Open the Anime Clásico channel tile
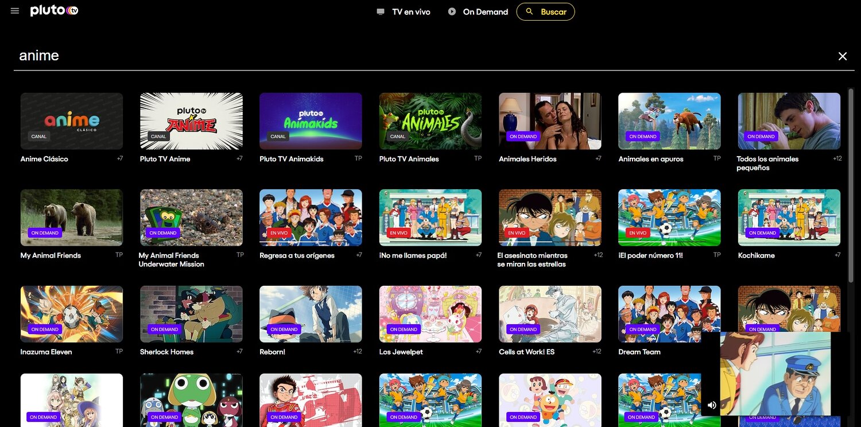 click(x=71, y=121)
